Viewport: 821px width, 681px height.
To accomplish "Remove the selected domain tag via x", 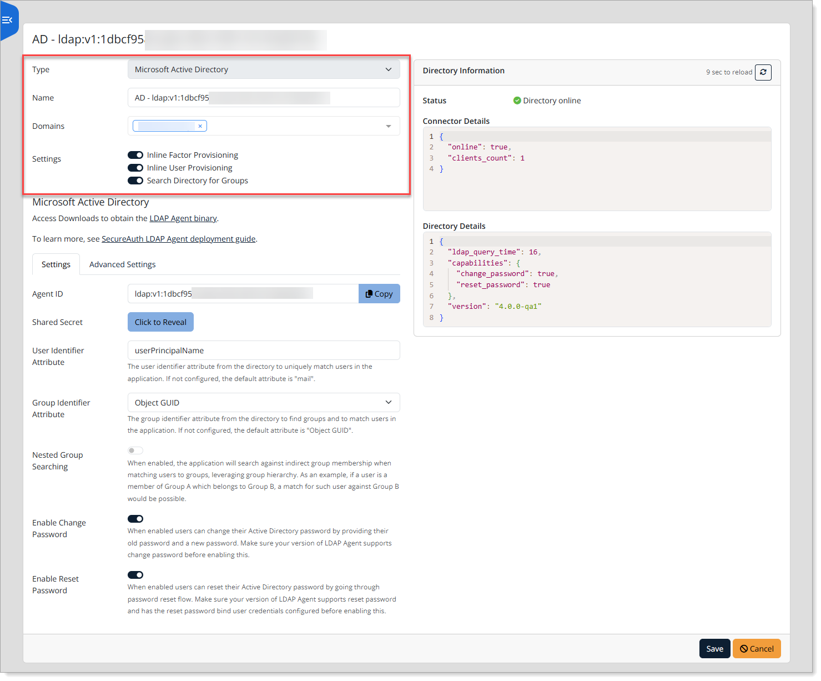I will 200,126.
